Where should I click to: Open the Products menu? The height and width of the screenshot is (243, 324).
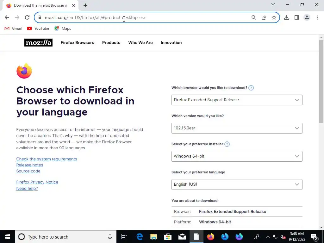(x=111, y=43)
